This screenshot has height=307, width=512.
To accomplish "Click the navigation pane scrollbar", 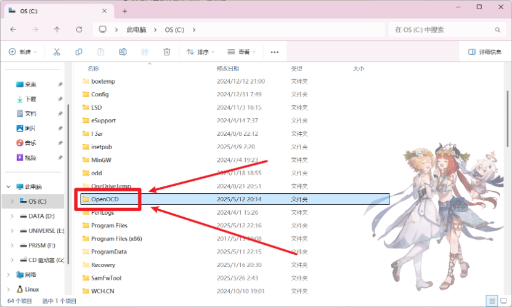I will (x=68, y=184).
